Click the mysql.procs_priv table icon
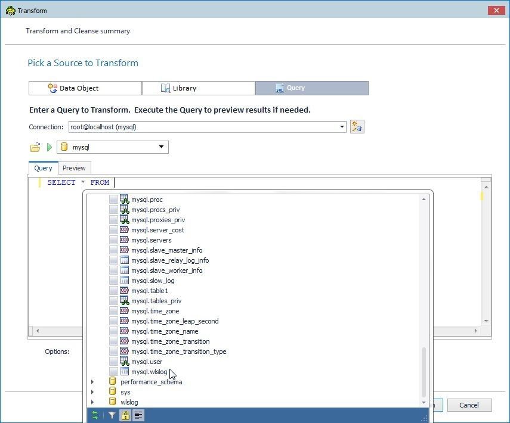The width and height of the screenshot is (510, 423). (124, 209)
